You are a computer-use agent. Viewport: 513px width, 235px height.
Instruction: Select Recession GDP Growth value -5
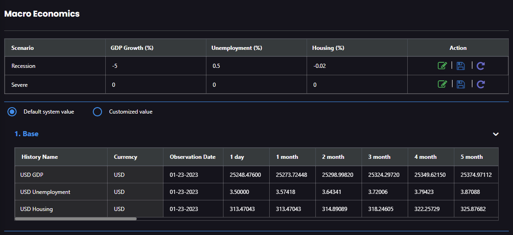coord(115,66)
